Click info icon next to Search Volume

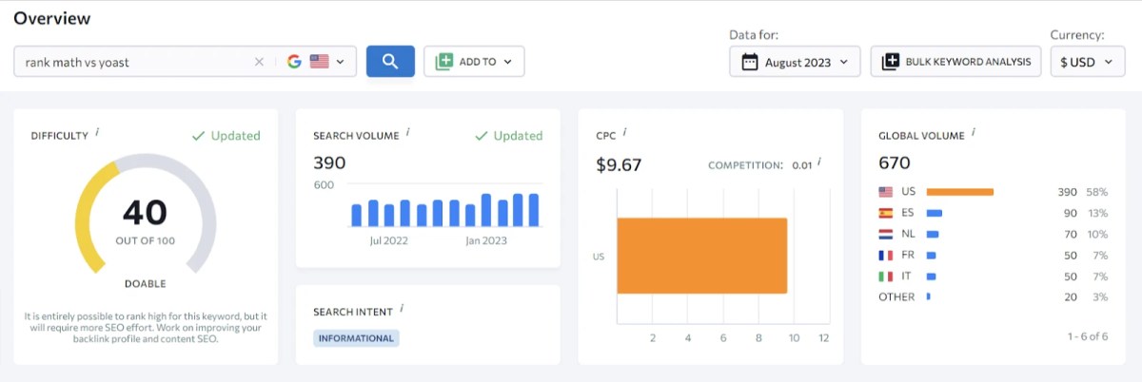[408, 132]
